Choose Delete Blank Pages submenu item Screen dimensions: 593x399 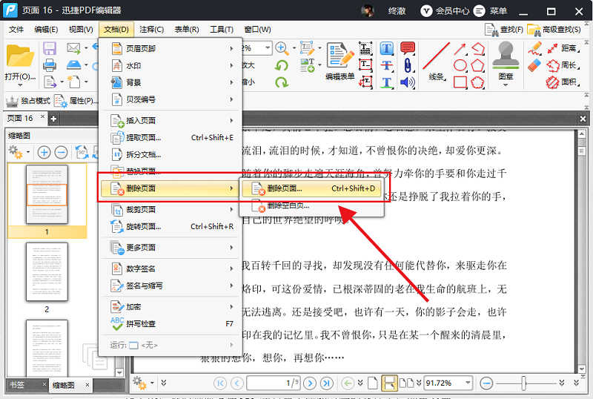point(311,205)
